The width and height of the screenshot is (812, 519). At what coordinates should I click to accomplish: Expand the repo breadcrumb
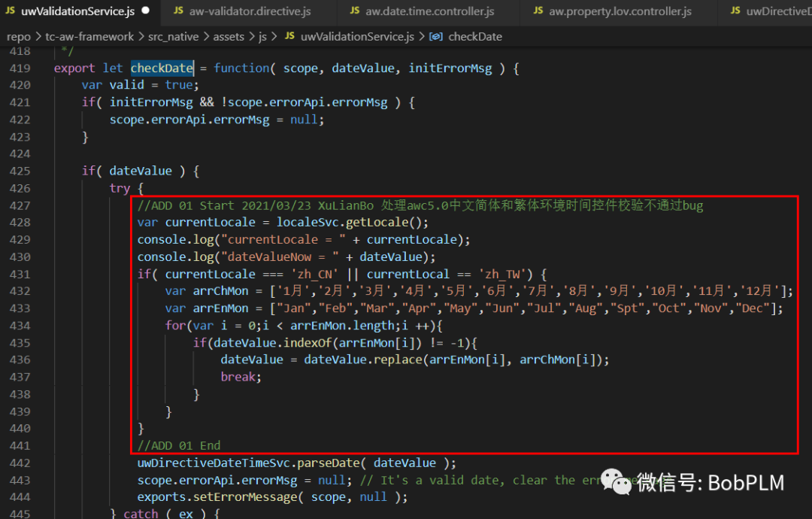click(x=18, y=36)
